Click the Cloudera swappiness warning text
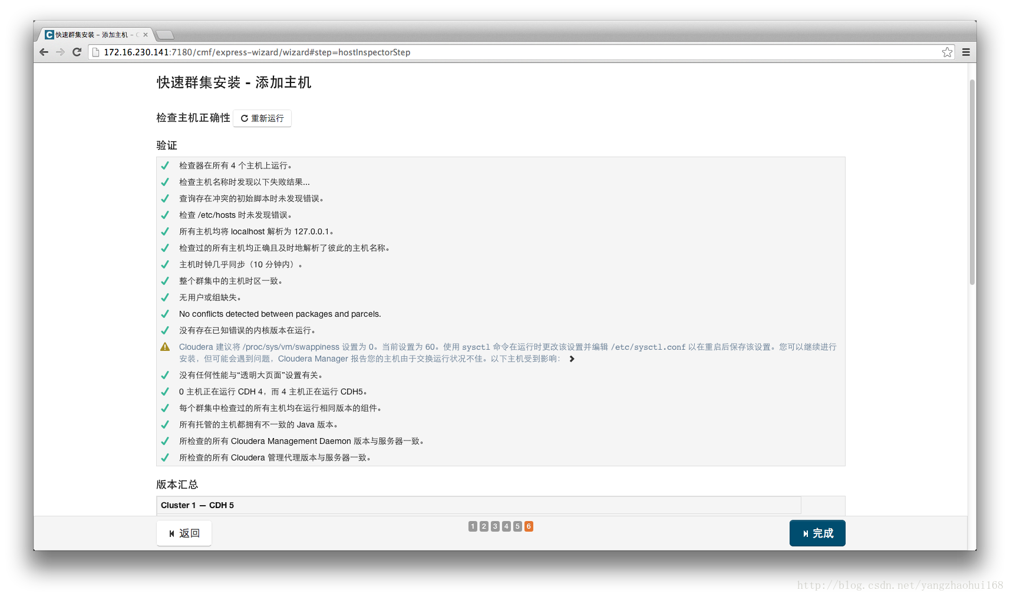Viewport: 1010px width, 597px height. [507, 353]
